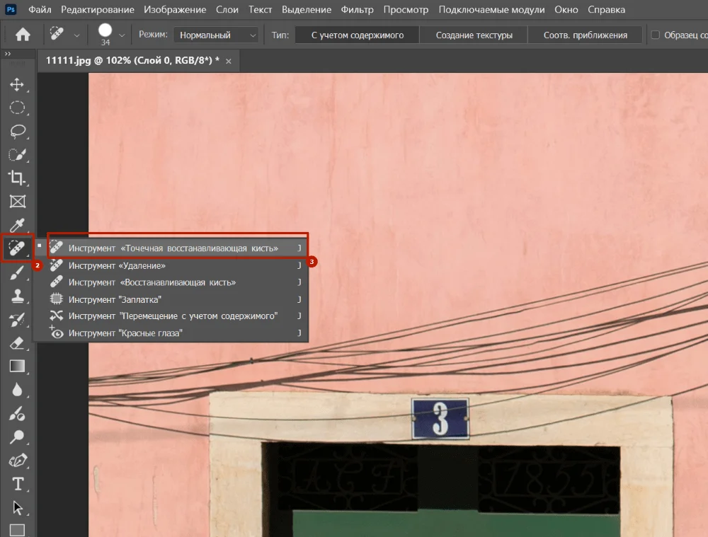
Task: Expand the tool preset picker arrow
Action: 76,35
